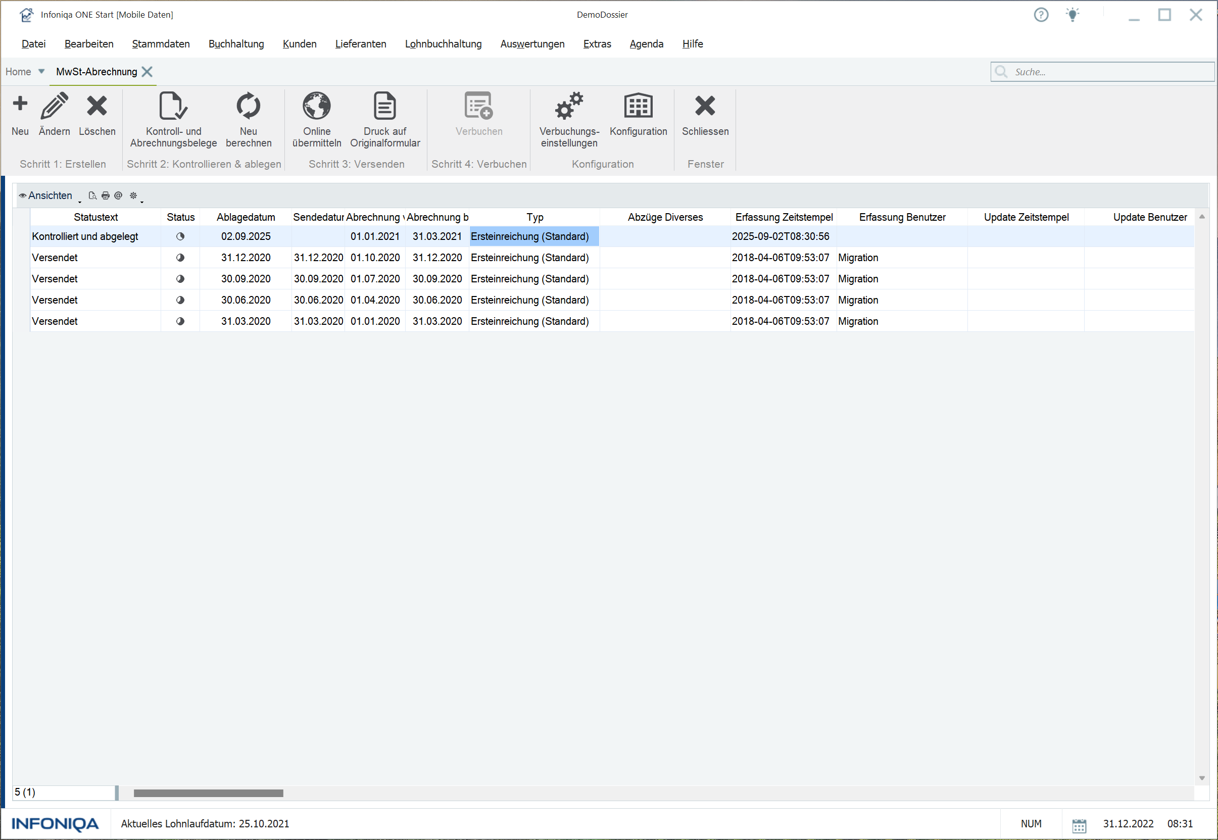This screenshot has width=1218, height=840.
Task: Open the Auswertungen menu
Action: point(531,44)
